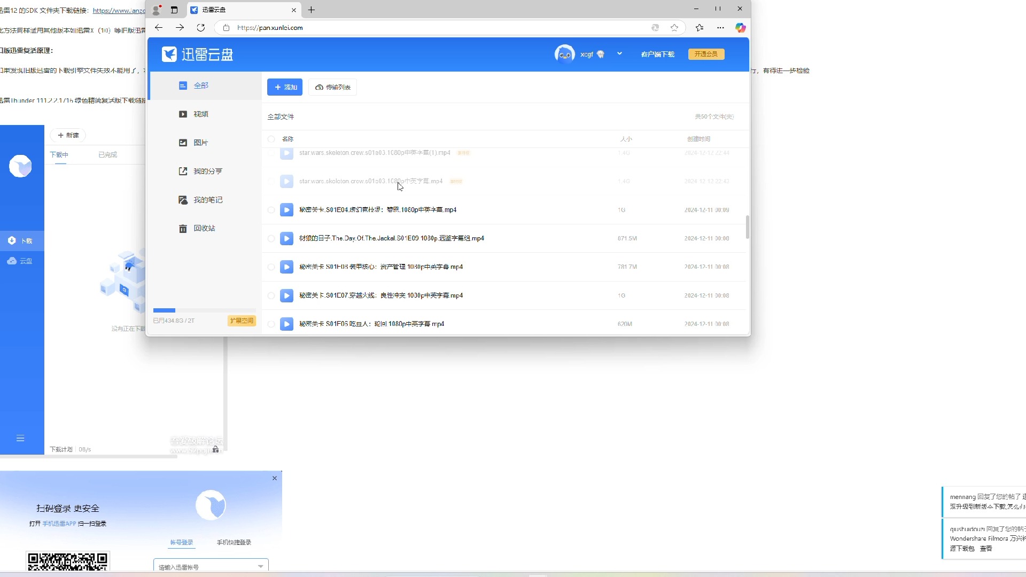The height and width of the screenshot is (577, 1026).
Task: Go forward in browser history
Action: 180,28
